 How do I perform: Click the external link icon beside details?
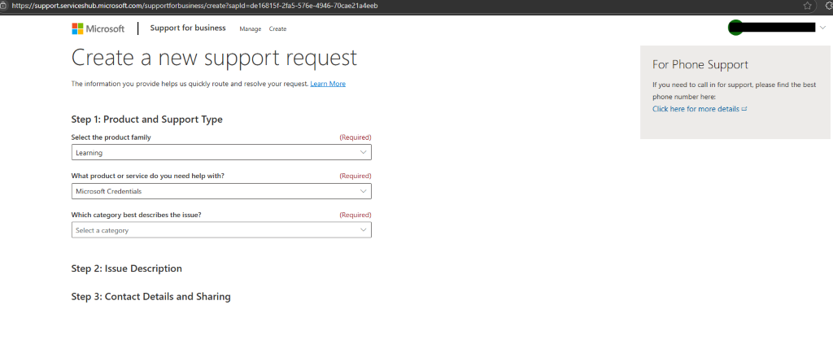click(x=744, y=109)
